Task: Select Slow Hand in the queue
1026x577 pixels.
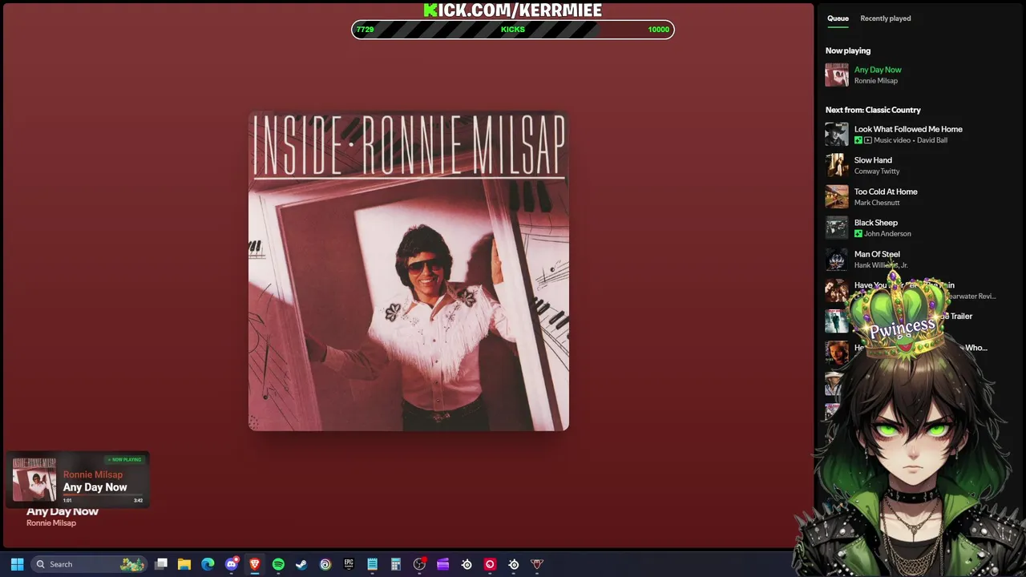Action: [x=873, y=160]
